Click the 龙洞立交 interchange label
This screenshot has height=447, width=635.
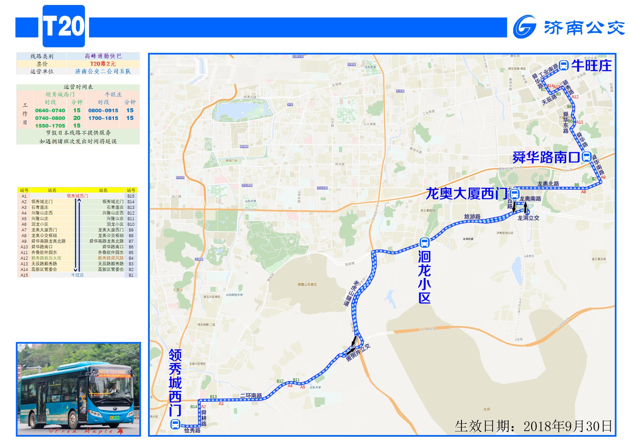[528, 218]
